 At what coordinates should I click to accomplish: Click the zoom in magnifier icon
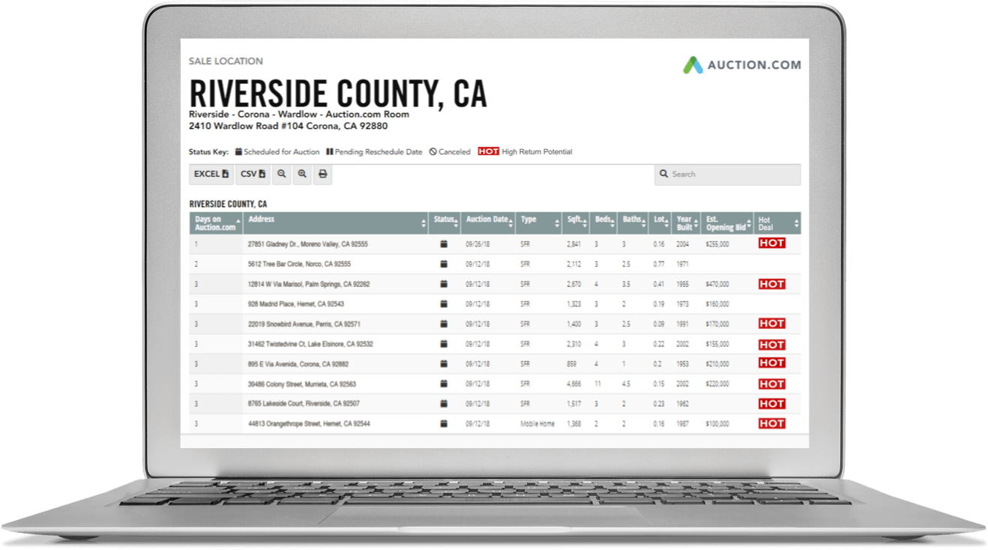[302, 174]
